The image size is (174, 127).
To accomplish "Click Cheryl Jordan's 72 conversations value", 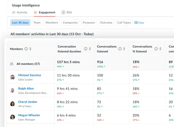I will [99, 102].
